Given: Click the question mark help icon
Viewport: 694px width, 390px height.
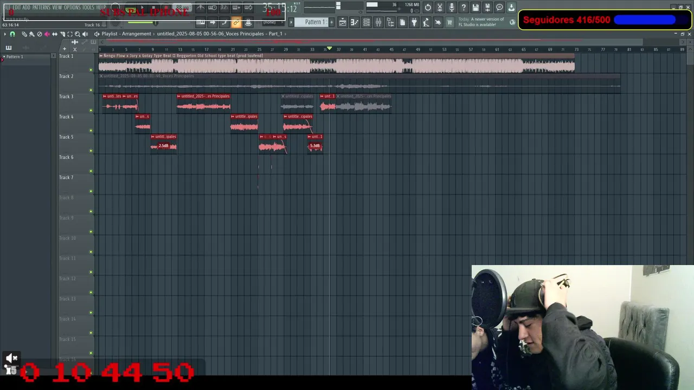Looking at the screenshot, I should point(464,8).
